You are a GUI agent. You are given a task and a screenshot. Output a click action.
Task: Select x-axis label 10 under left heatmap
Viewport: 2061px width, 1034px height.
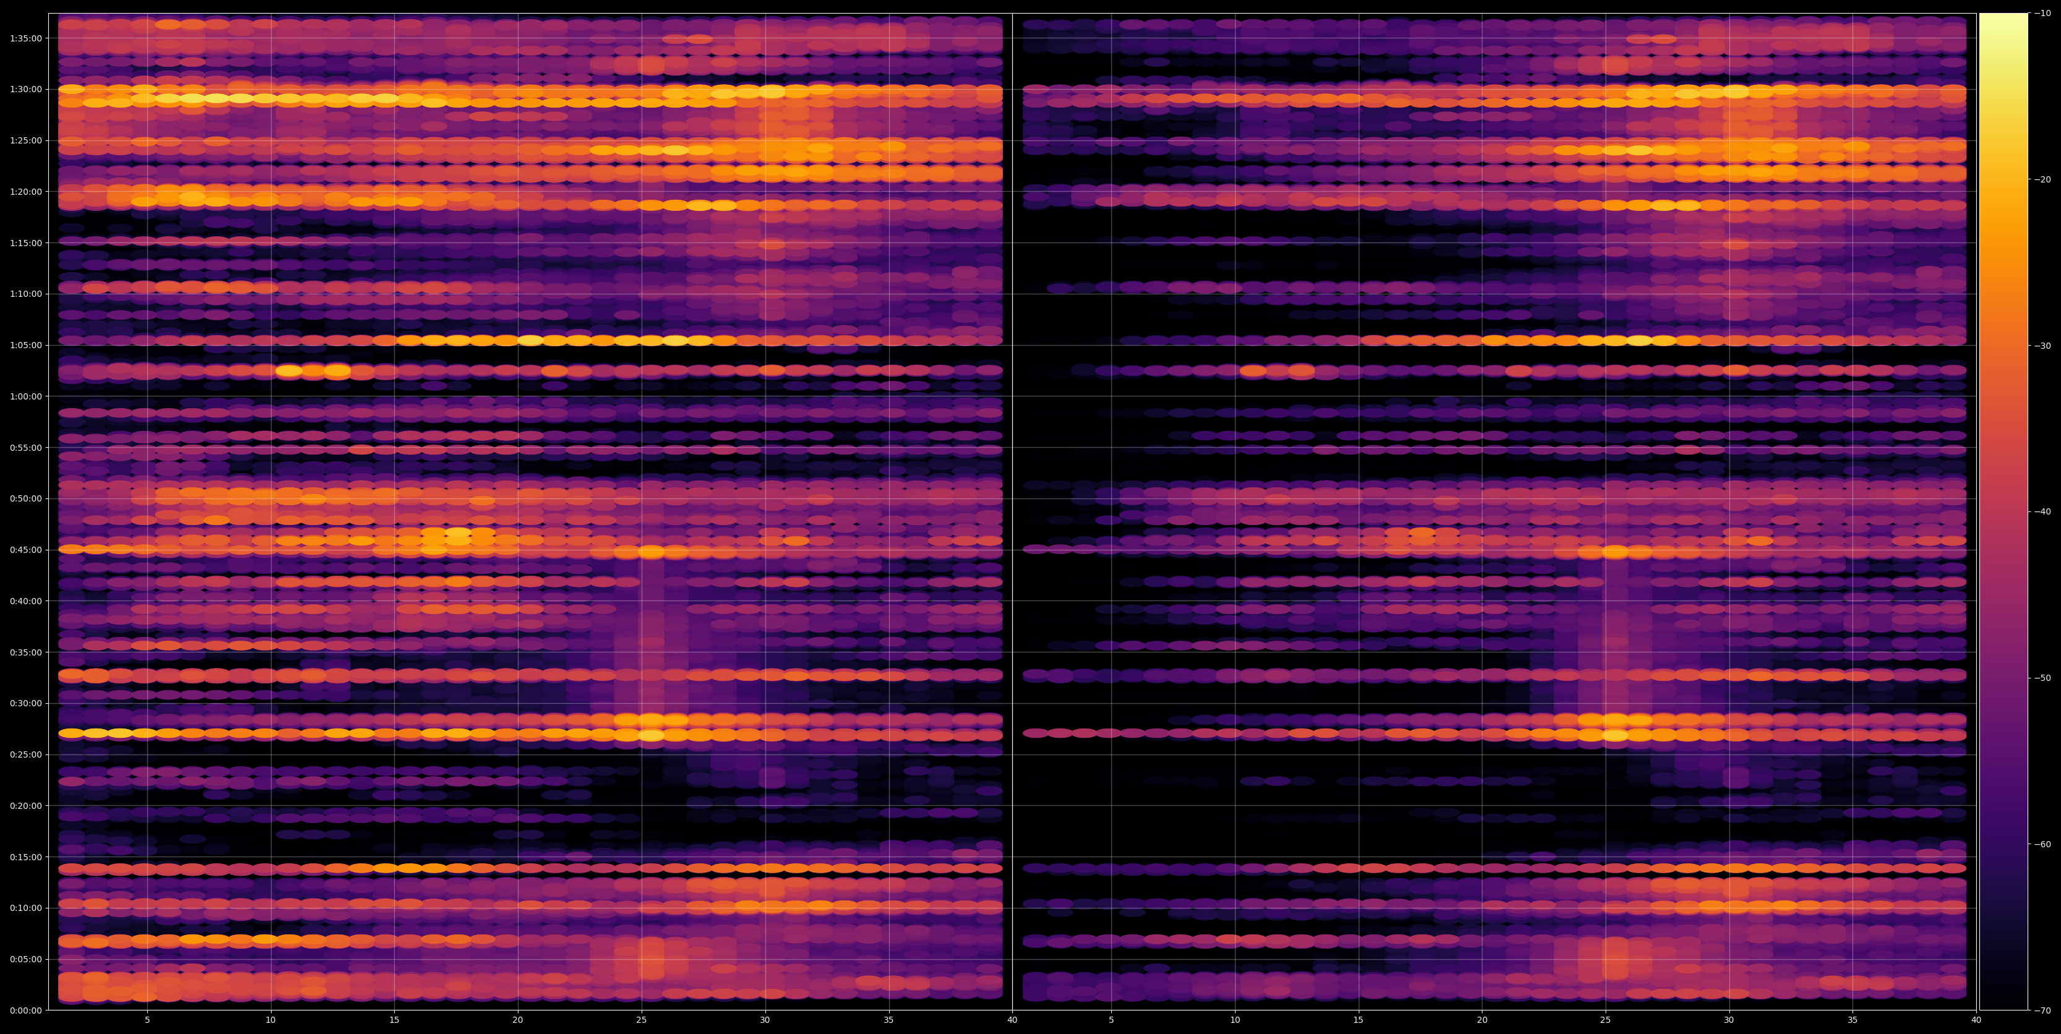point(270,1020)
